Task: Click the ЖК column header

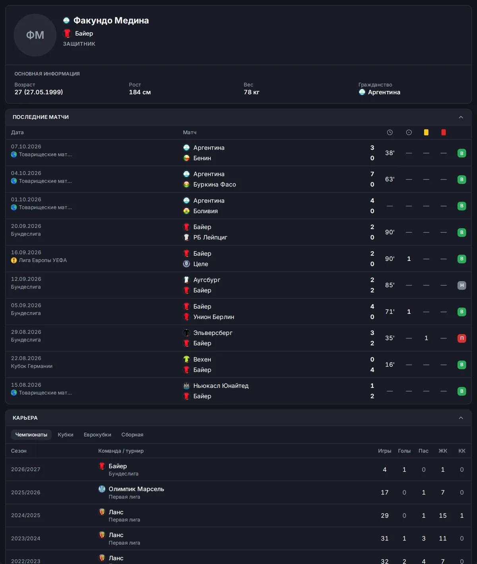Action: pyautogui.click(x=443, y=451)
